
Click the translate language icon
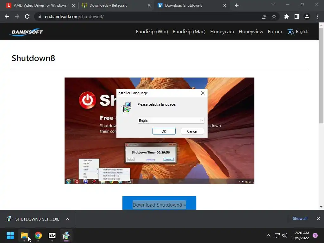(291, 32)
